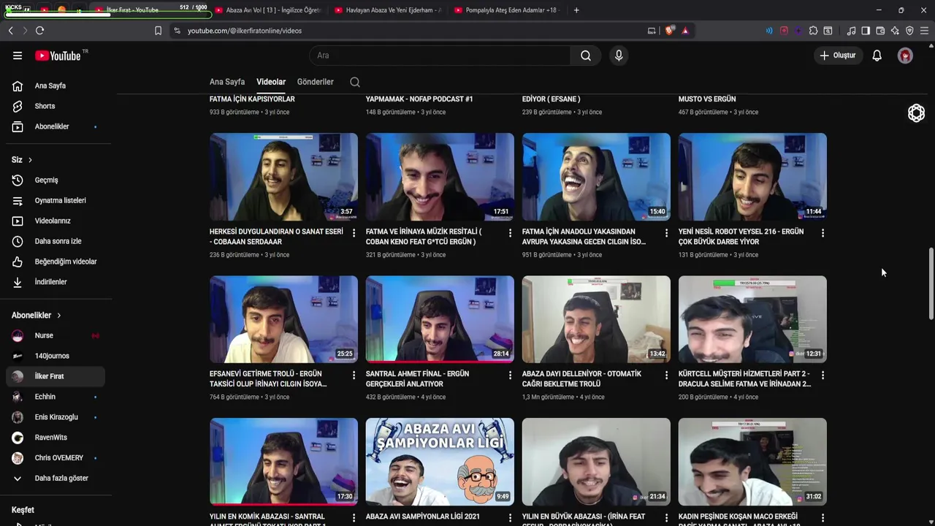Start voice search with microphone icon
The image size is (935, 526).
pyautogui.click(x=619, y=56)
